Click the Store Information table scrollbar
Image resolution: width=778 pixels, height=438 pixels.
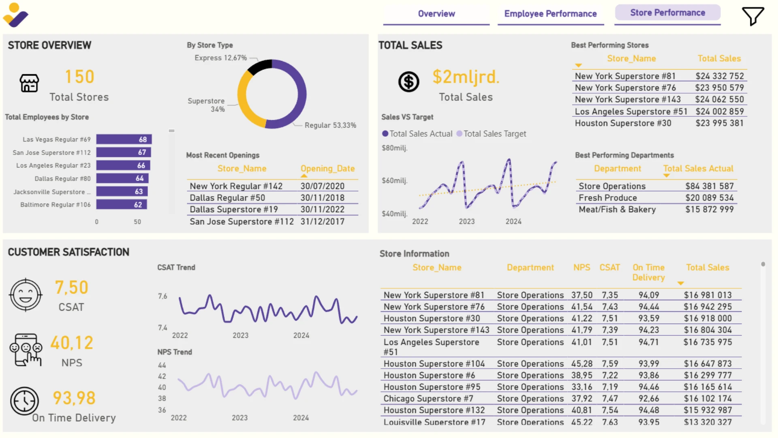click(763, 343)
